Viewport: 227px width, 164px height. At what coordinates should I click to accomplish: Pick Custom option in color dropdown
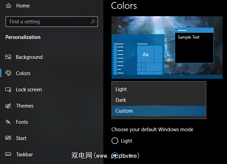[x=124, y=111]
